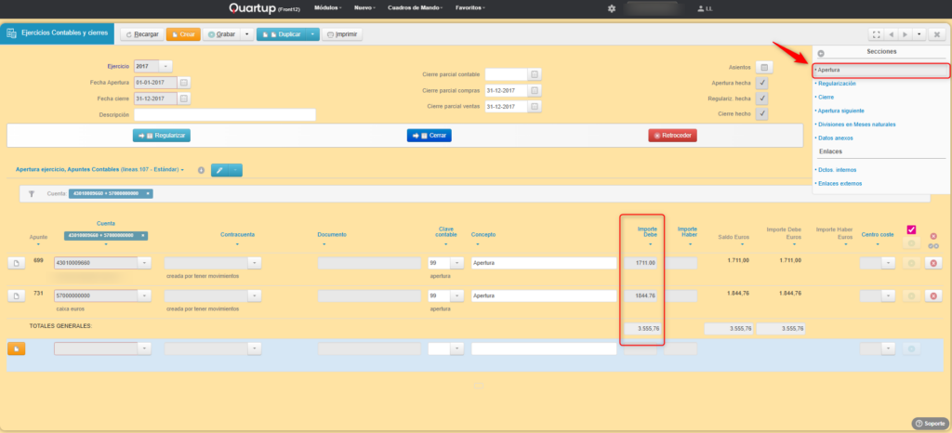952x433 pixels.
Task: Click into the Descripción text field
Action: point(224,115)
